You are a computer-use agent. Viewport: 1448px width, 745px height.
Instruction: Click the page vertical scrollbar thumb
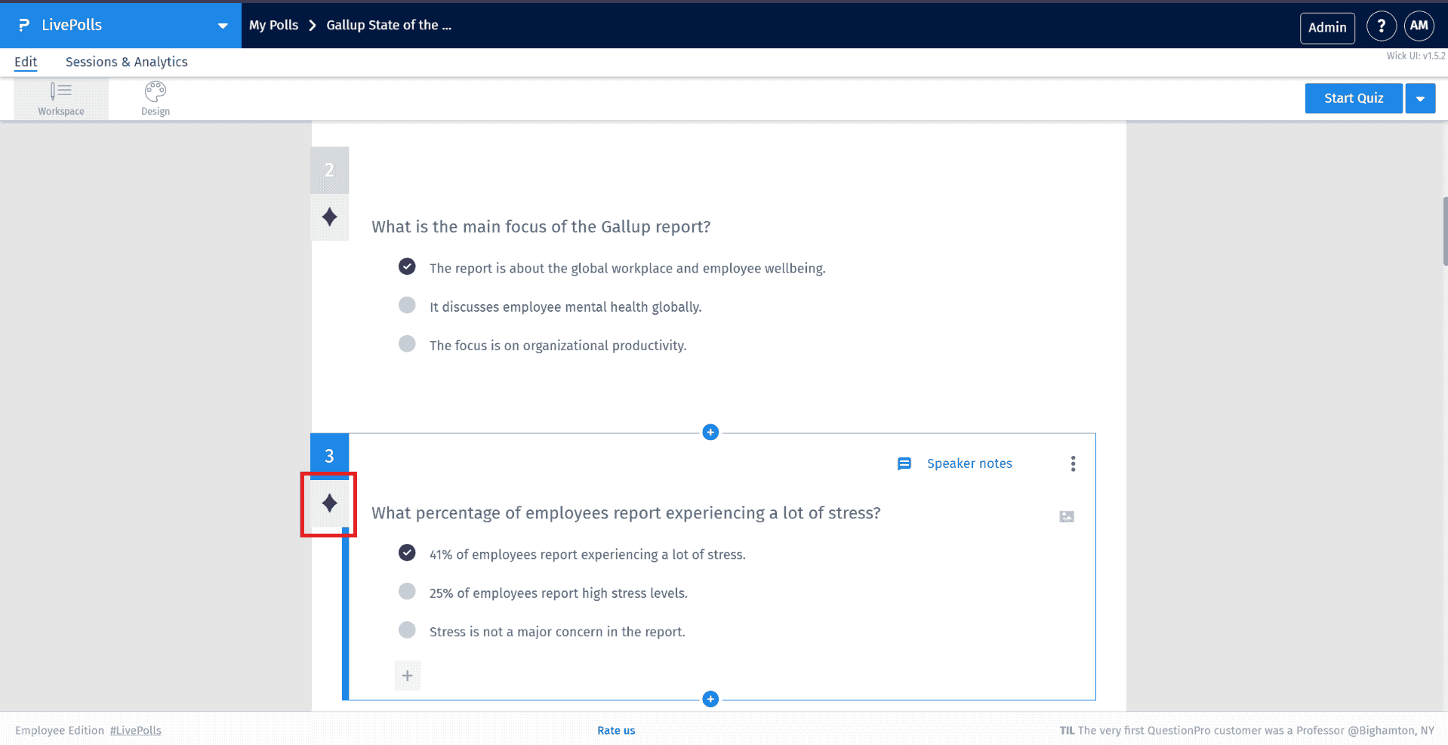click(x=1444, y=231)
